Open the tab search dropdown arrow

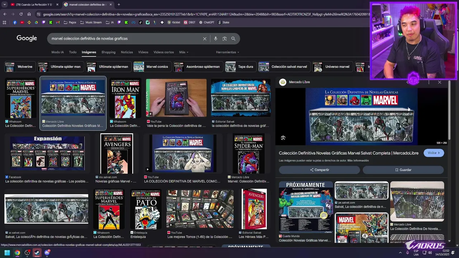4,4
